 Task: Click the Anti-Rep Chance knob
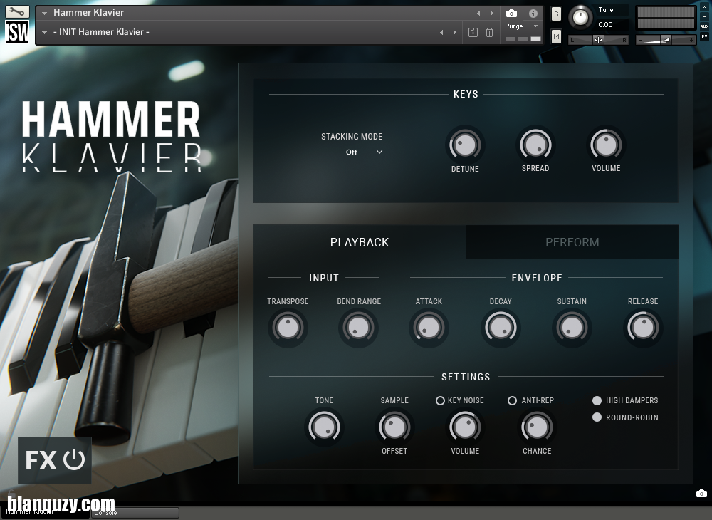537,427
